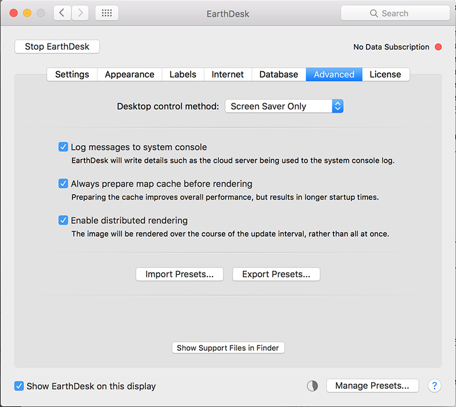
Task: Select the Database tab
Action: click(279, 75)
